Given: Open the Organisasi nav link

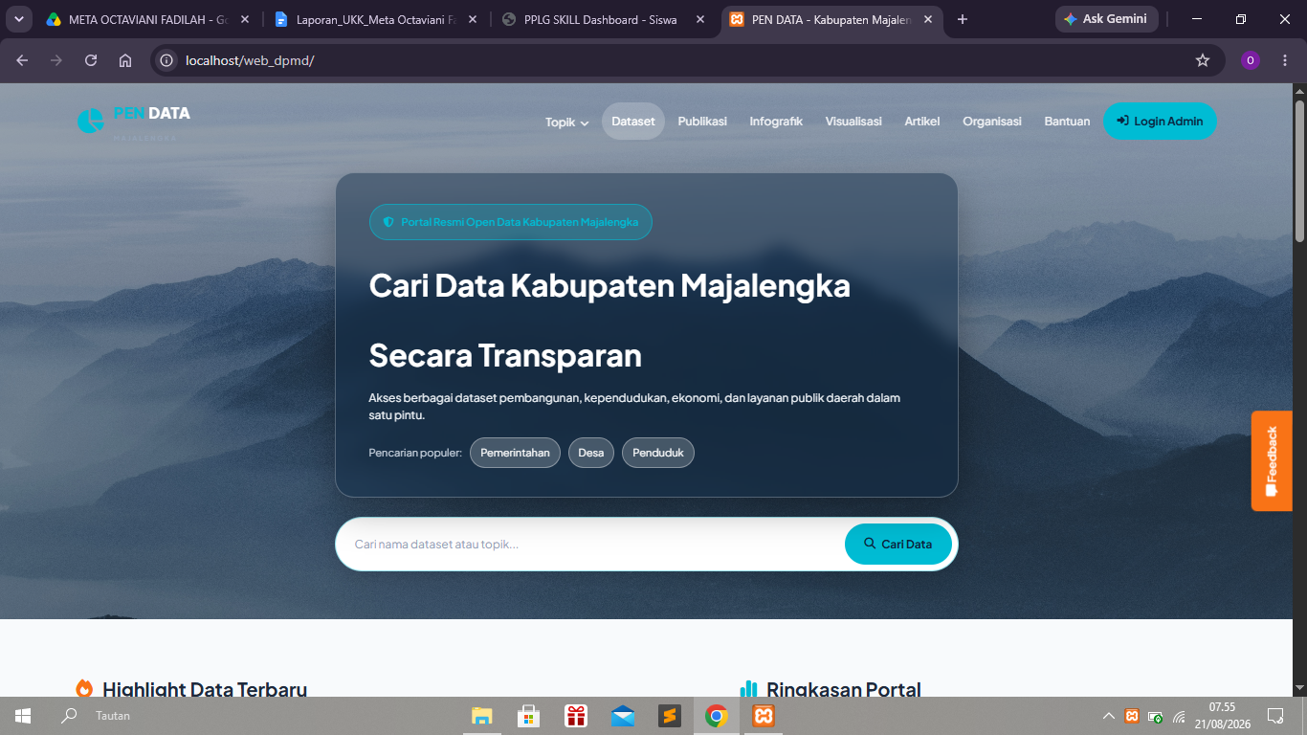Looking at the screenshot, I should click(x=992, y=122).
